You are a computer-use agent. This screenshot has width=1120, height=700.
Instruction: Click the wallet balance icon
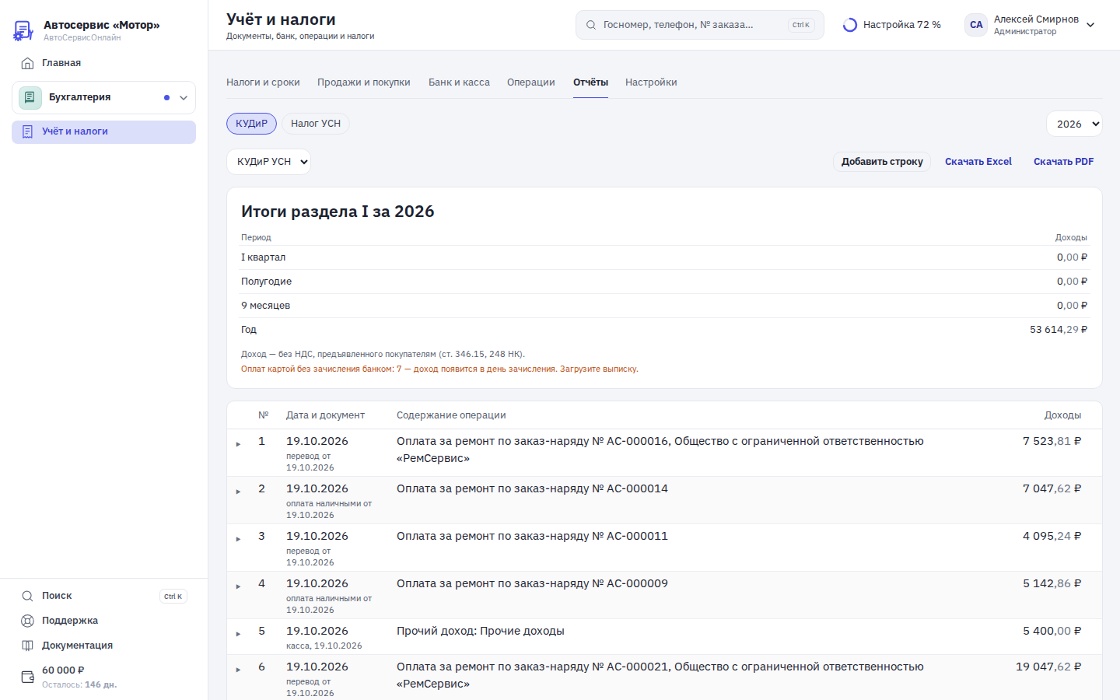28,677
